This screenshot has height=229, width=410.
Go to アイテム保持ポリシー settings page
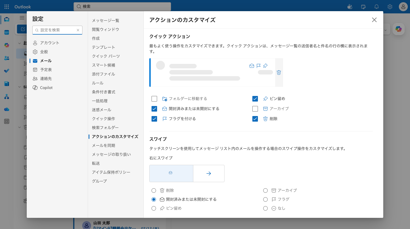point(111,172)
